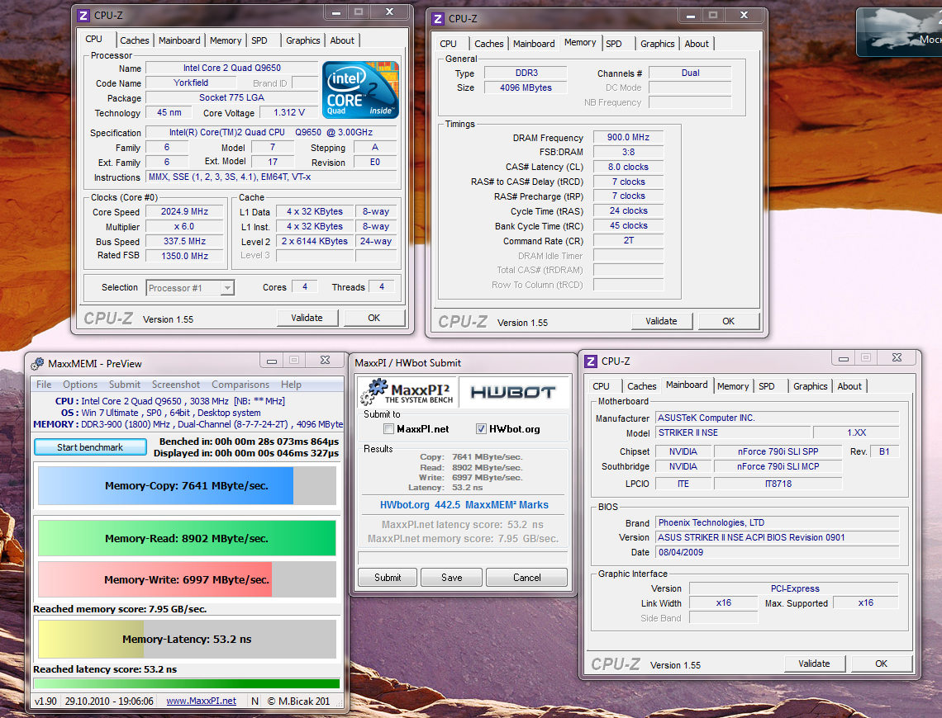The width and height of the screenshot is (942, 718).
Task: Open the Mainboard tab in the CPU window
Action: point(179,40)
